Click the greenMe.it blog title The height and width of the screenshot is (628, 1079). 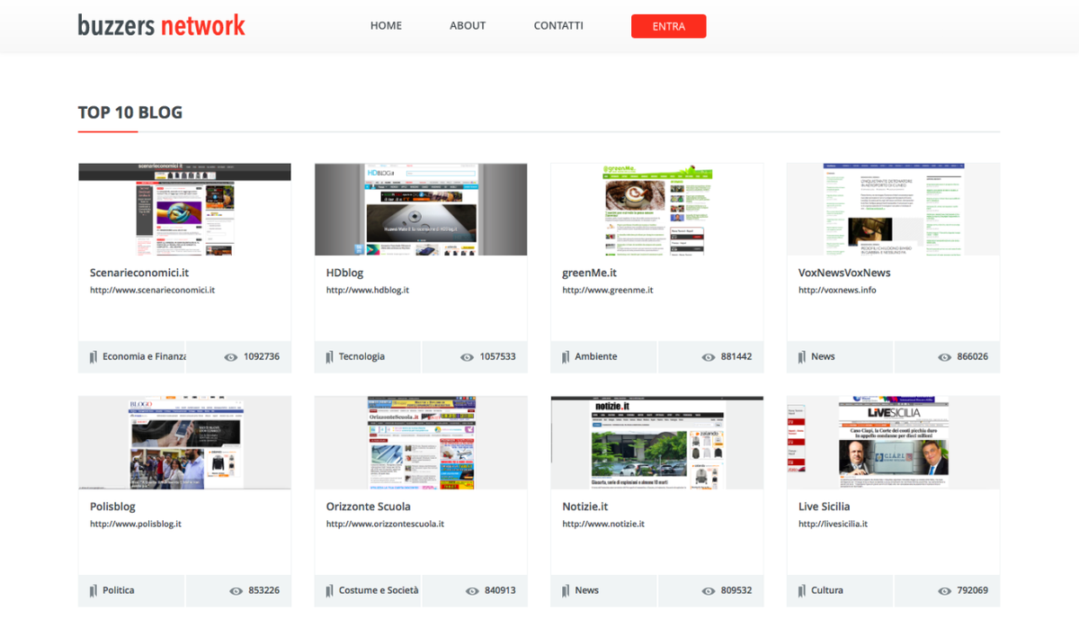coord(590,273)
